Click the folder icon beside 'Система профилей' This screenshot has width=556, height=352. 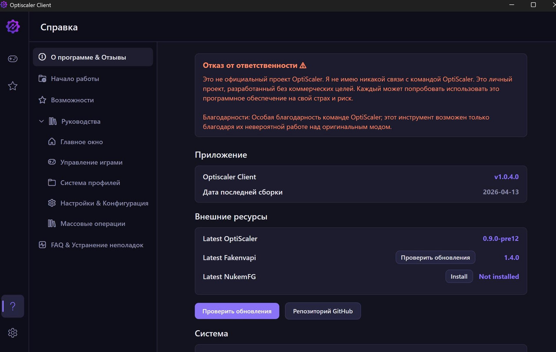52,183
